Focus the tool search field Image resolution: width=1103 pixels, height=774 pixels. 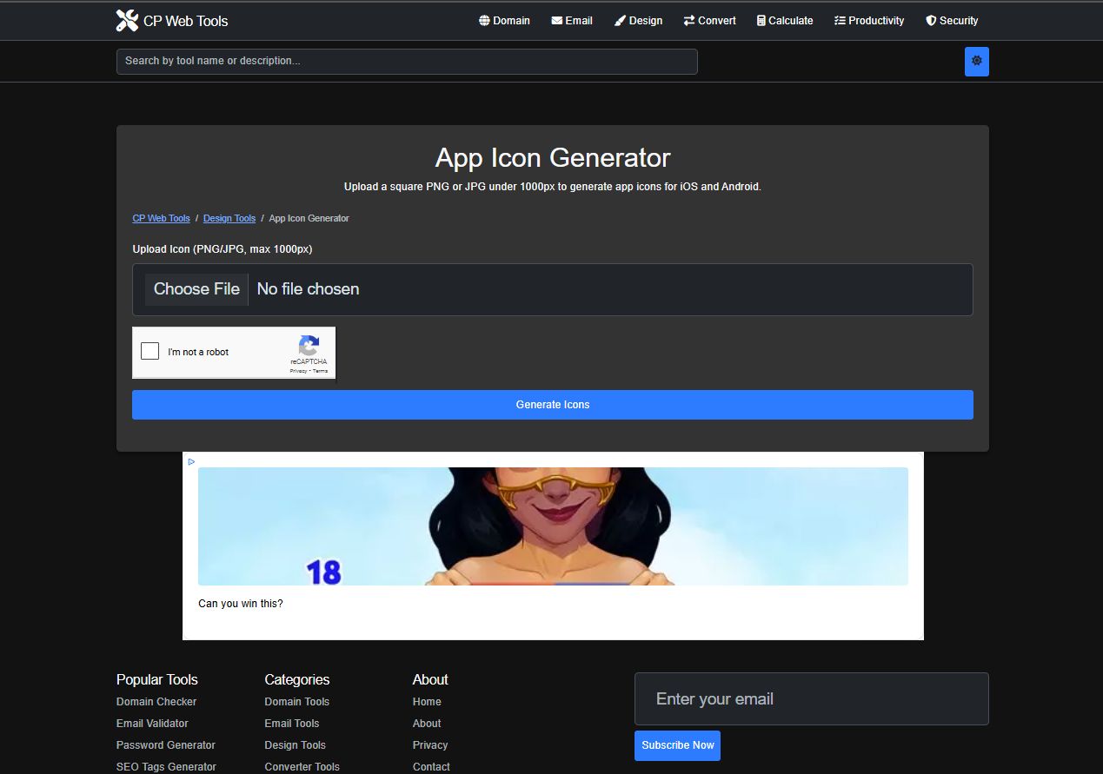(x=407, y=62)
